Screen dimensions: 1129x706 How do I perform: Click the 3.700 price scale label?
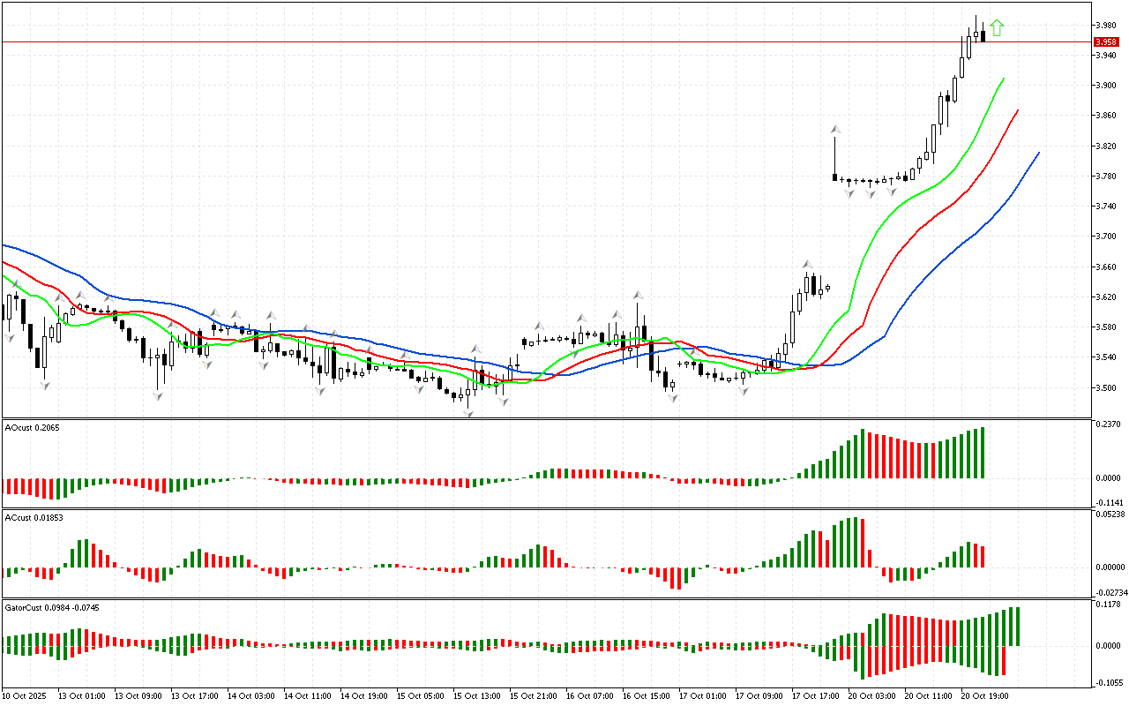pyautogui.click(x=1103, y=237)
